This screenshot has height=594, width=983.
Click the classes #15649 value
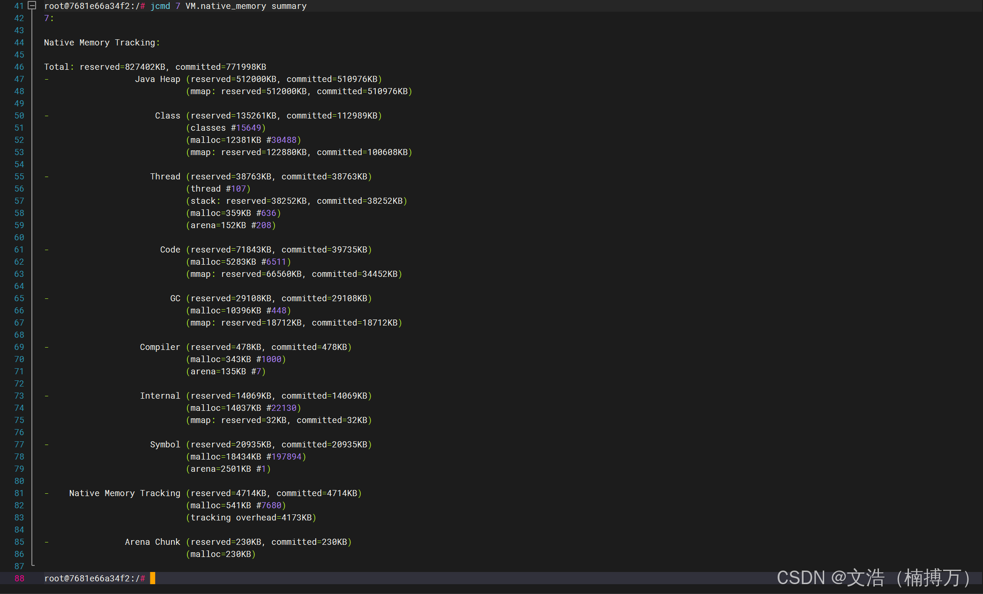(248, 128)
